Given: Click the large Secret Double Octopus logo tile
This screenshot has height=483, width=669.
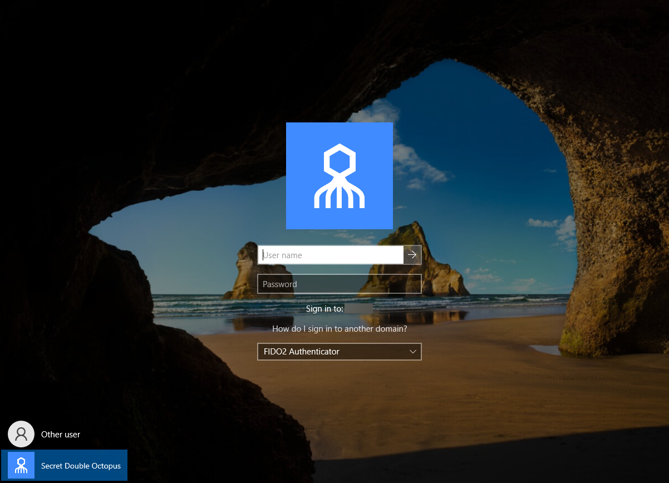Looking at the screenshot, I should pos(340,176).
